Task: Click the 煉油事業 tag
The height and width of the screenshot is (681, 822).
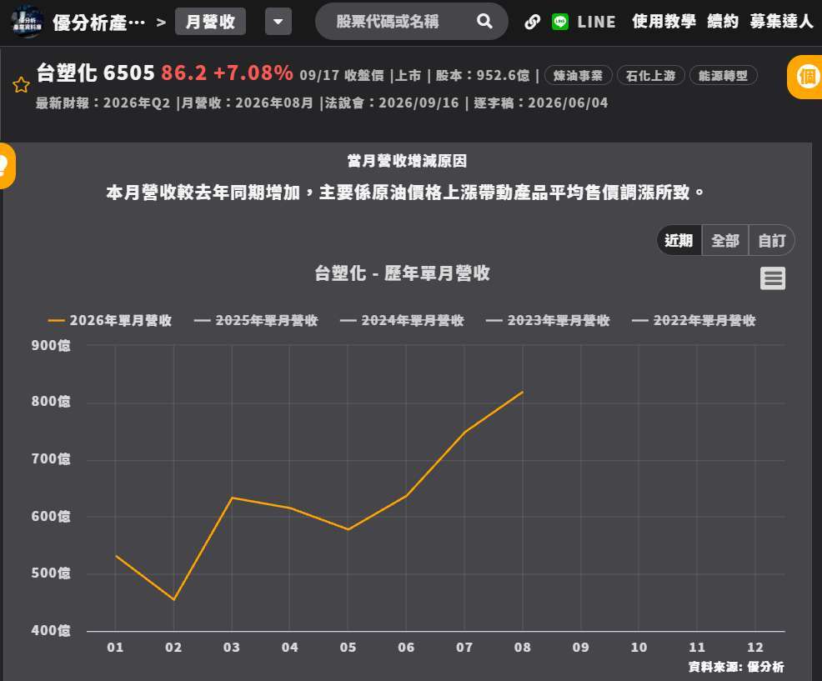Action: (579, 76)
